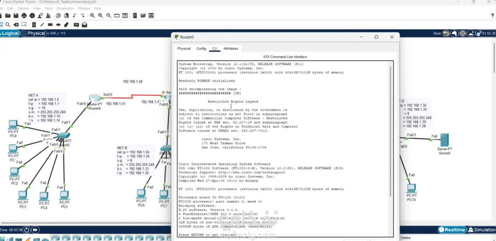Screen dimensions: 496x241
Task: Select PC2 on the workspace
Action: (x=14, y=172)
